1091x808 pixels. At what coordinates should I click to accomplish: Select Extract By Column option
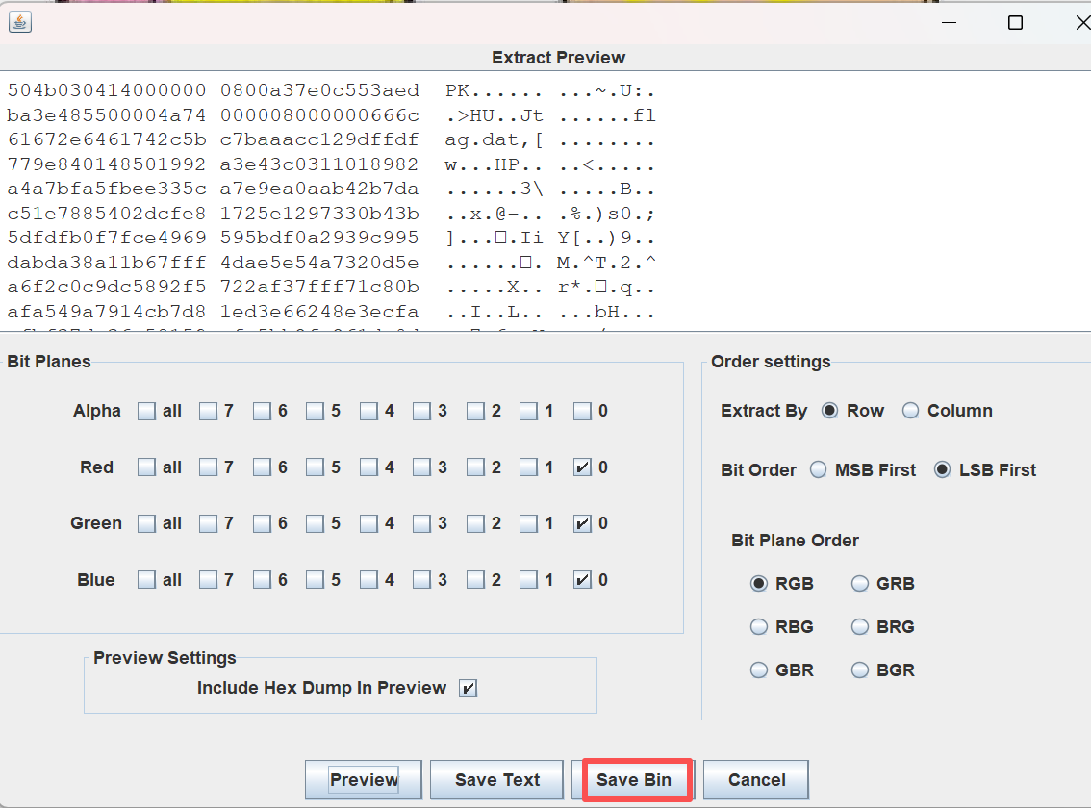911,411
